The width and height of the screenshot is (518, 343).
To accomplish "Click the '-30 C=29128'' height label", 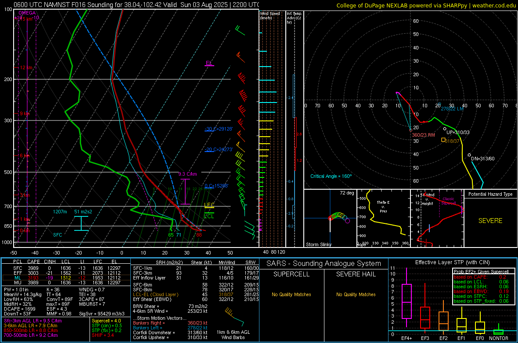I will pos(218,129).
